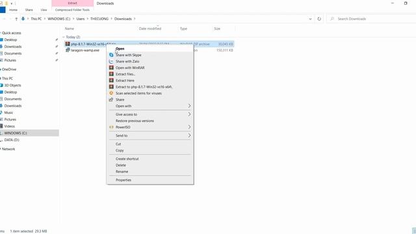Open Quick access Pictures shortcut

pos(10,60)
